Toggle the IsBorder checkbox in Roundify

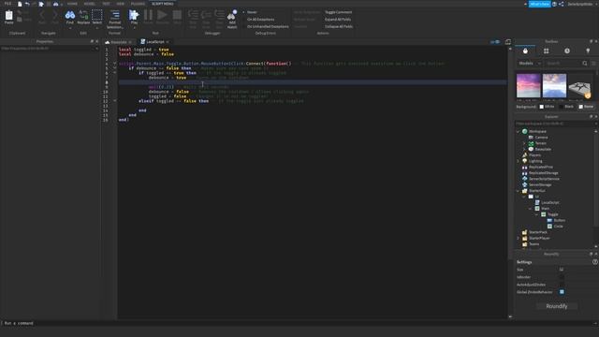(562, 277)
